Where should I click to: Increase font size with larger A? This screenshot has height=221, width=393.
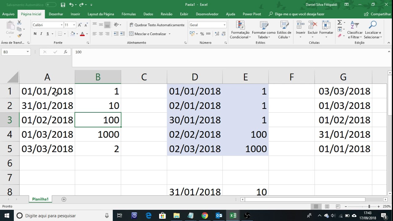click(x=80, y=25)
